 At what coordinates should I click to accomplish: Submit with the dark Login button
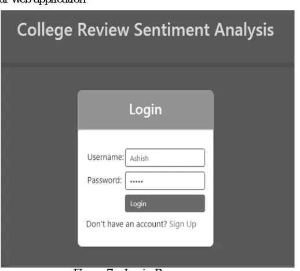click(165, 203)
